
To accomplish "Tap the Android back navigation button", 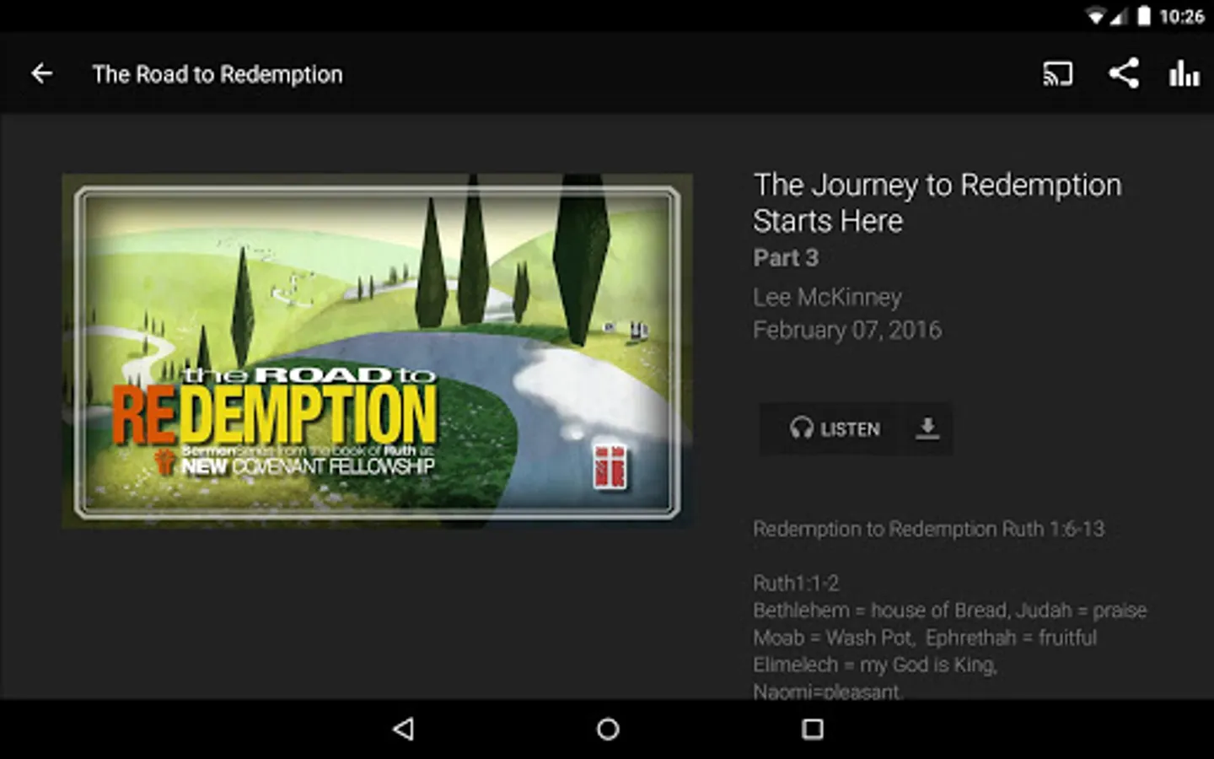I will (404, 729).
